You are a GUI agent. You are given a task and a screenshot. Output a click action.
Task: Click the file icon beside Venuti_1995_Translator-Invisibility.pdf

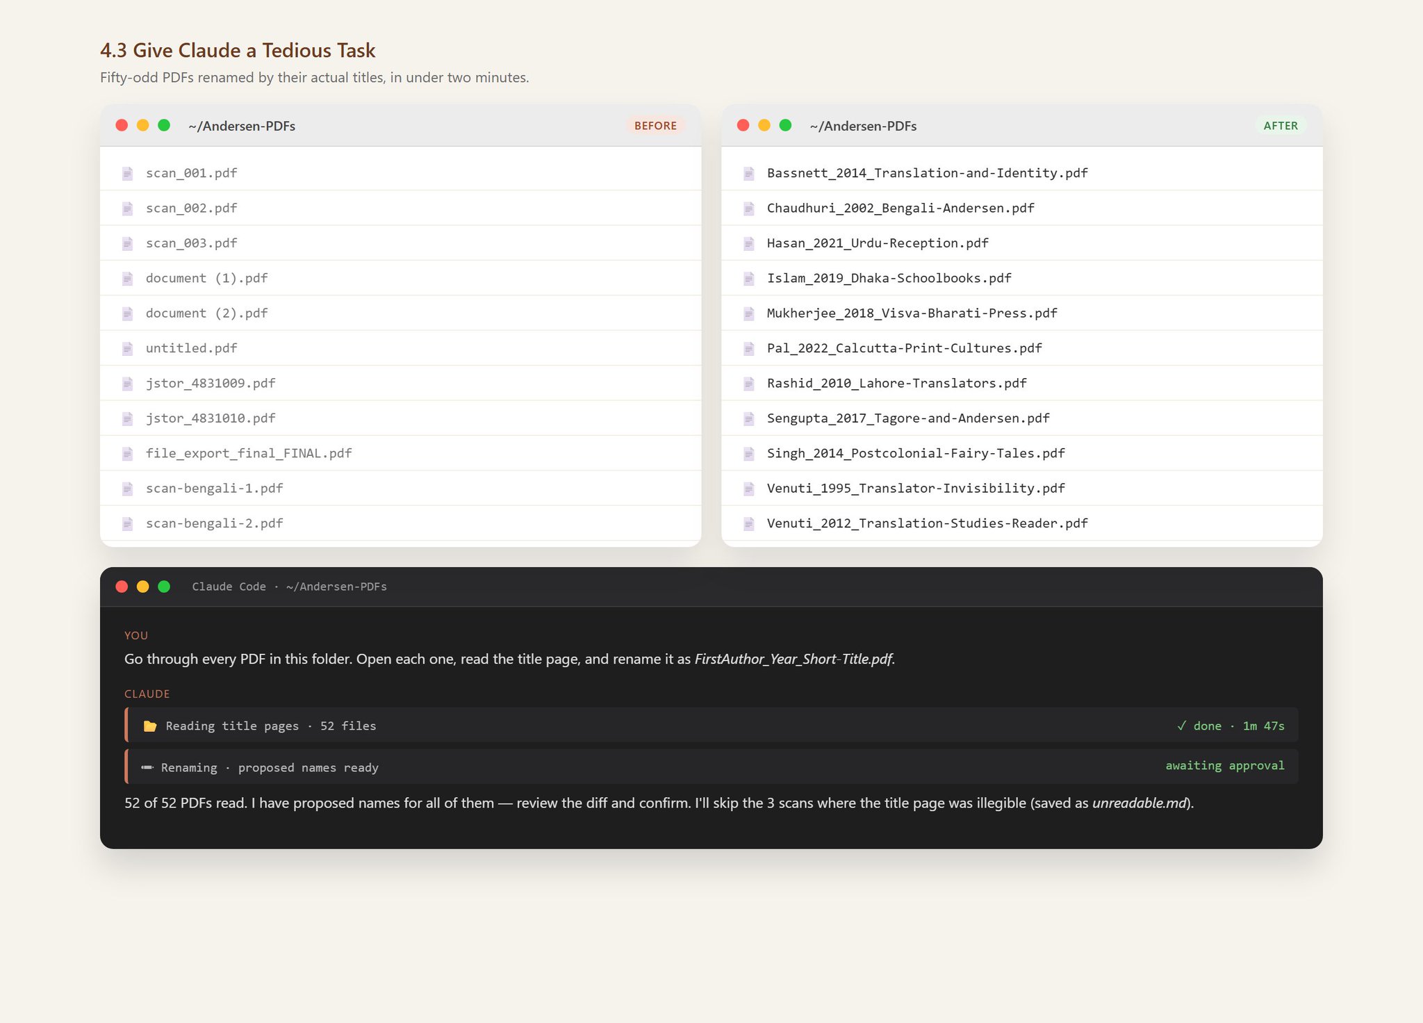(748, 489)
